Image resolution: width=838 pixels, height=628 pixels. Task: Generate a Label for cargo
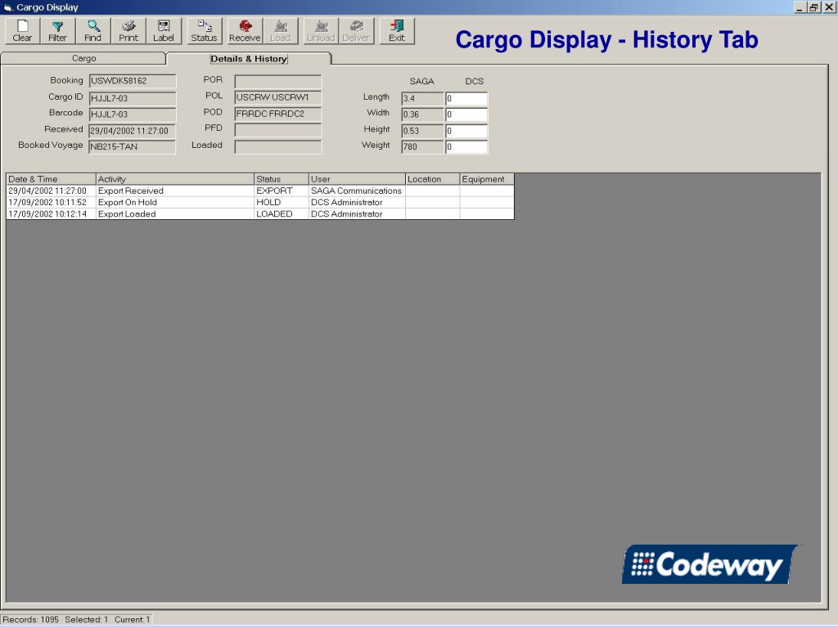(164, 31)
